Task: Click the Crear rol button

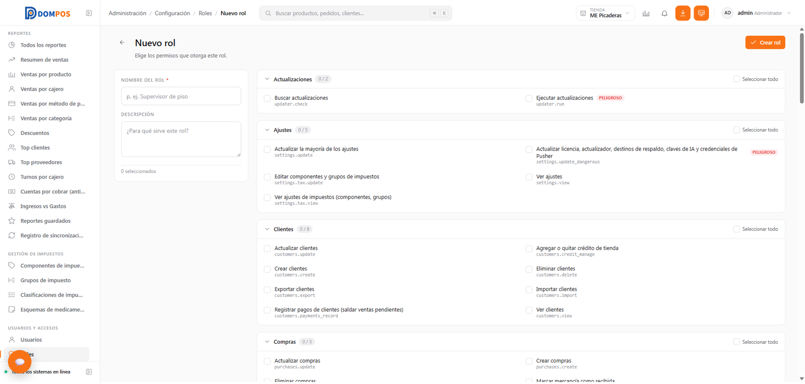Action: click(765, 43)
